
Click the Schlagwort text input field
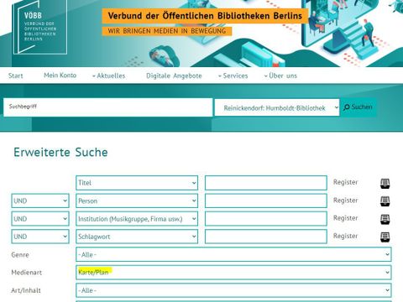pos(266,237)
